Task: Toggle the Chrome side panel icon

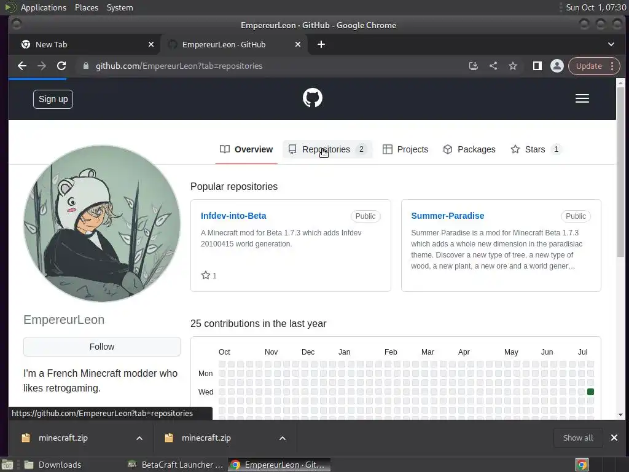Action: click(x=537, y=66)
